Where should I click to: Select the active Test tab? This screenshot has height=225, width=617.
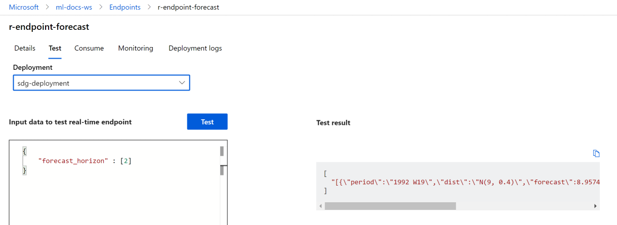pos(55,49)
